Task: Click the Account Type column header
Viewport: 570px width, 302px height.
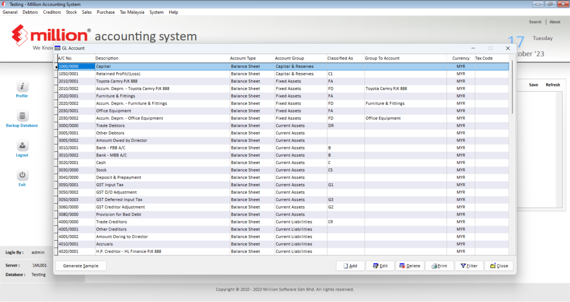Action: 252,58
